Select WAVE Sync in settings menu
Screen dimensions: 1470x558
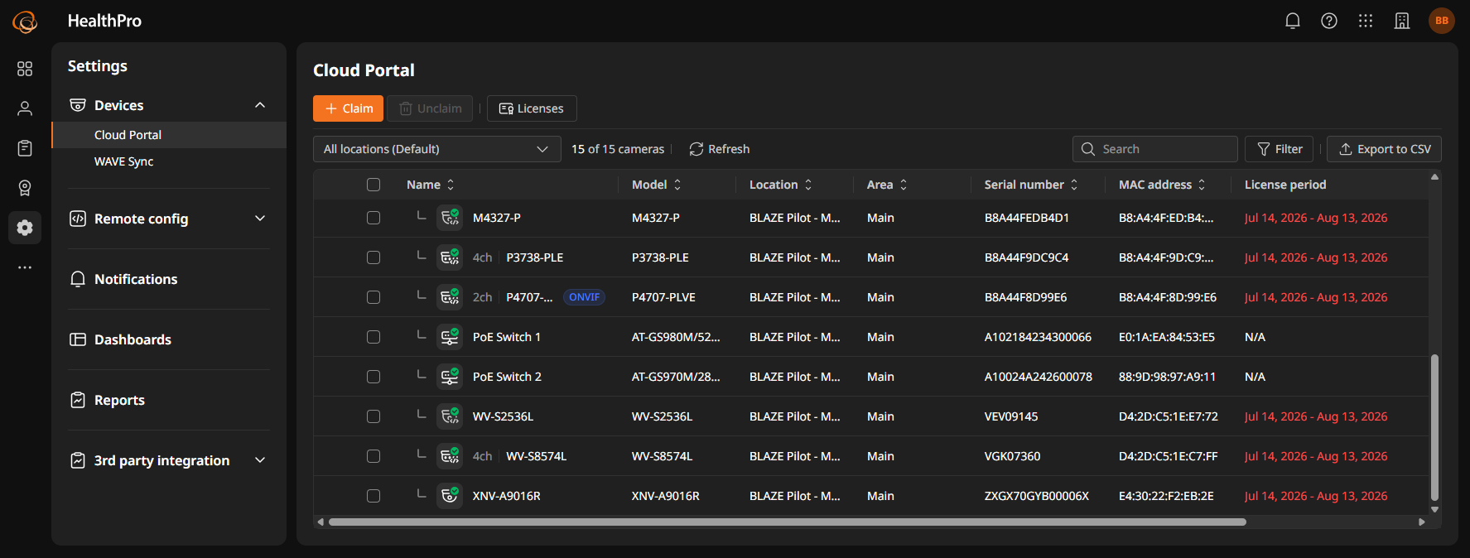click(x=169, y=161)
